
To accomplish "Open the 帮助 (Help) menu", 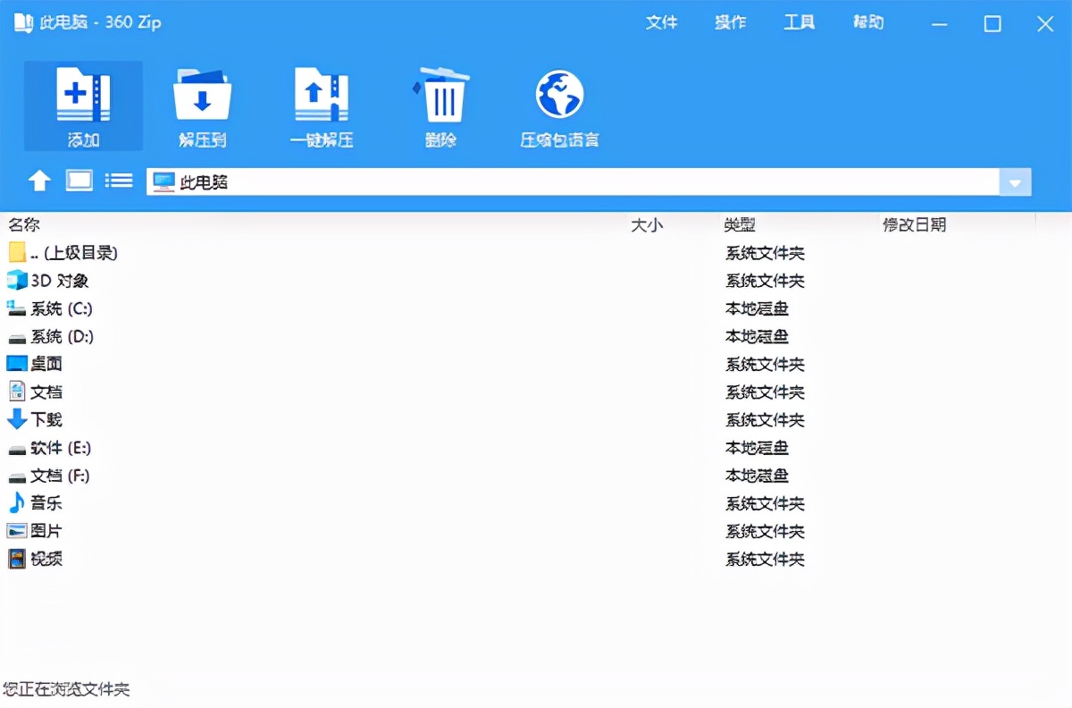I will 867,22.
